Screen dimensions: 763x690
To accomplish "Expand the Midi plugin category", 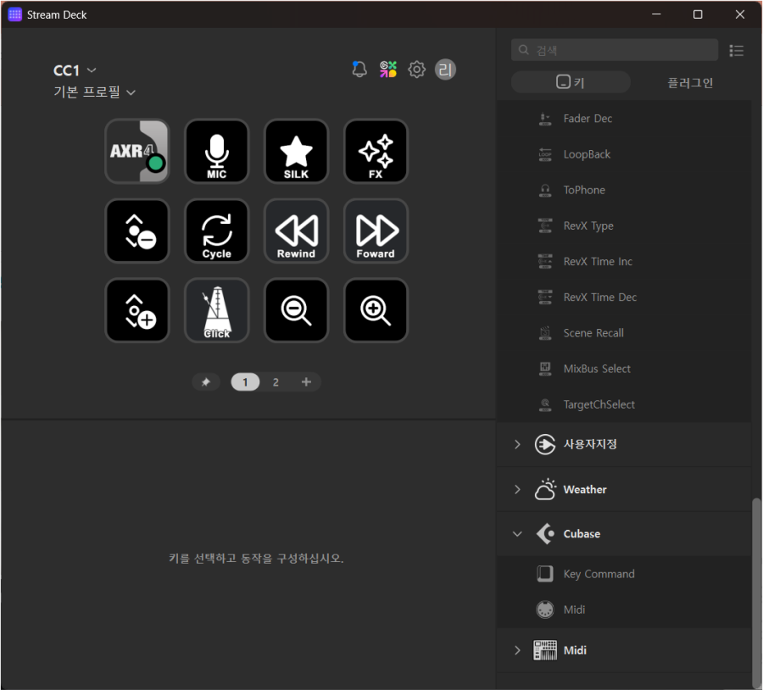I will click(x=517, y=650).
